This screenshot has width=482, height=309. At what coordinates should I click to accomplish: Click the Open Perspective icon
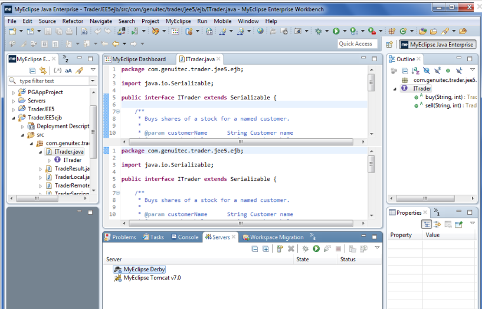point(389,44)
